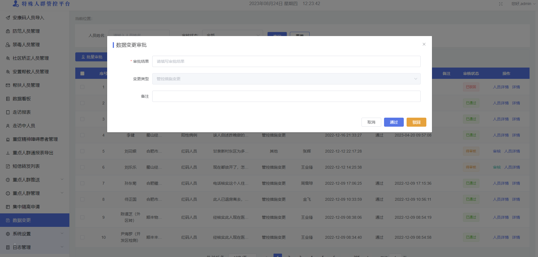This screenshot has width=538, height=257.
Task: Click the 取消 button
Action: click(x=371, y=122)
